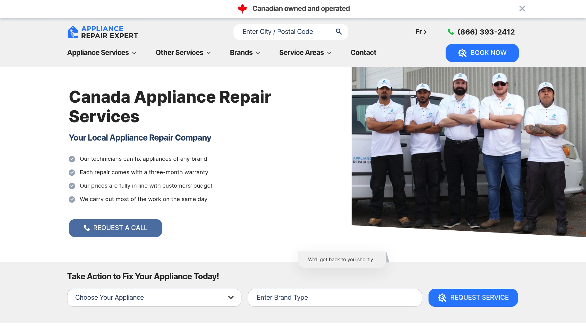
Task: Click the phone icon in REQUEST A CALL
Action: click(x=87, y=228)
